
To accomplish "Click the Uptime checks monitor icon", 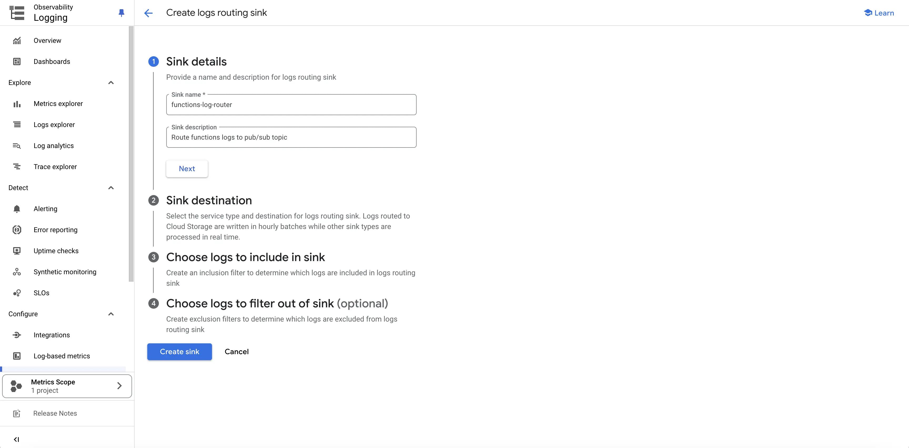I will [x=17, y=251].
